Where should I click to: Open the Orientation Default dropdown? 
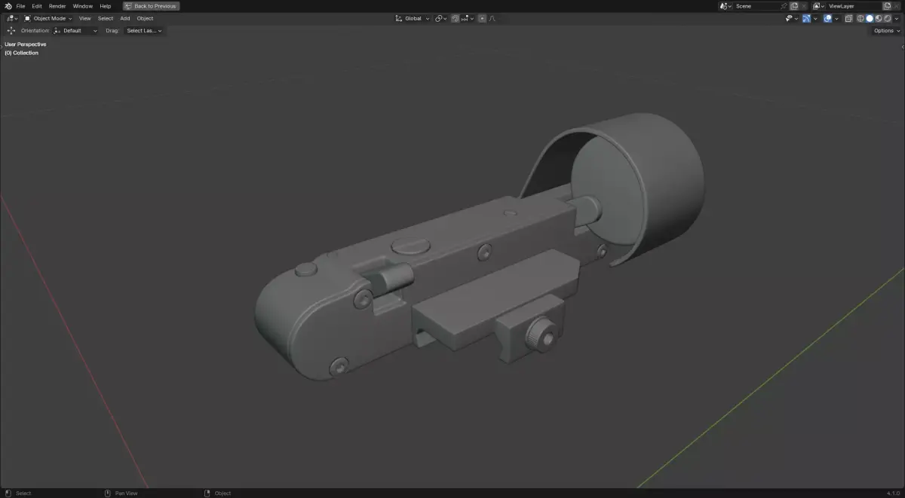pyautogui.click(x=75, y=31)
